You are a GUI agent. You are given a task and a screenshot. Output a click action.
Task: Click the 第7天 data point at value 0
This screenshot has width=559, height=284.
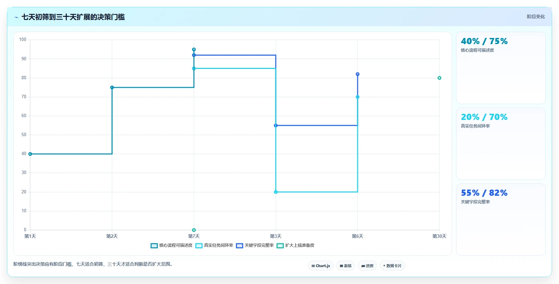click(x=194, y=230)
